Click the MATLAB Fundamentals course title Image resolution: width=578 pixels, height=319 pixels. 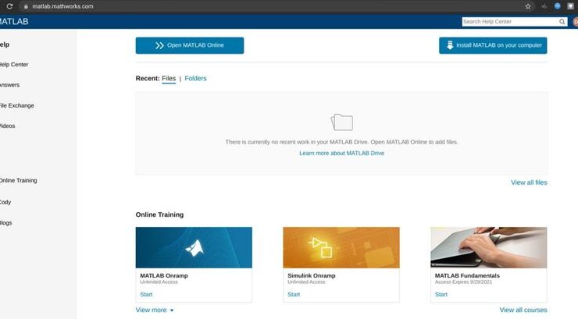(467, 275)
